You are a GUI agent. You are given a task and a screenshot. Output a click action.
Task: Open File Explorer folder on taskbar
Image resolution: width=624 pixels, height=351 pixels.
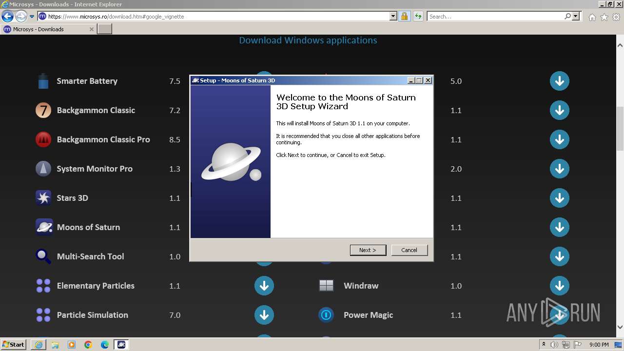55,345
